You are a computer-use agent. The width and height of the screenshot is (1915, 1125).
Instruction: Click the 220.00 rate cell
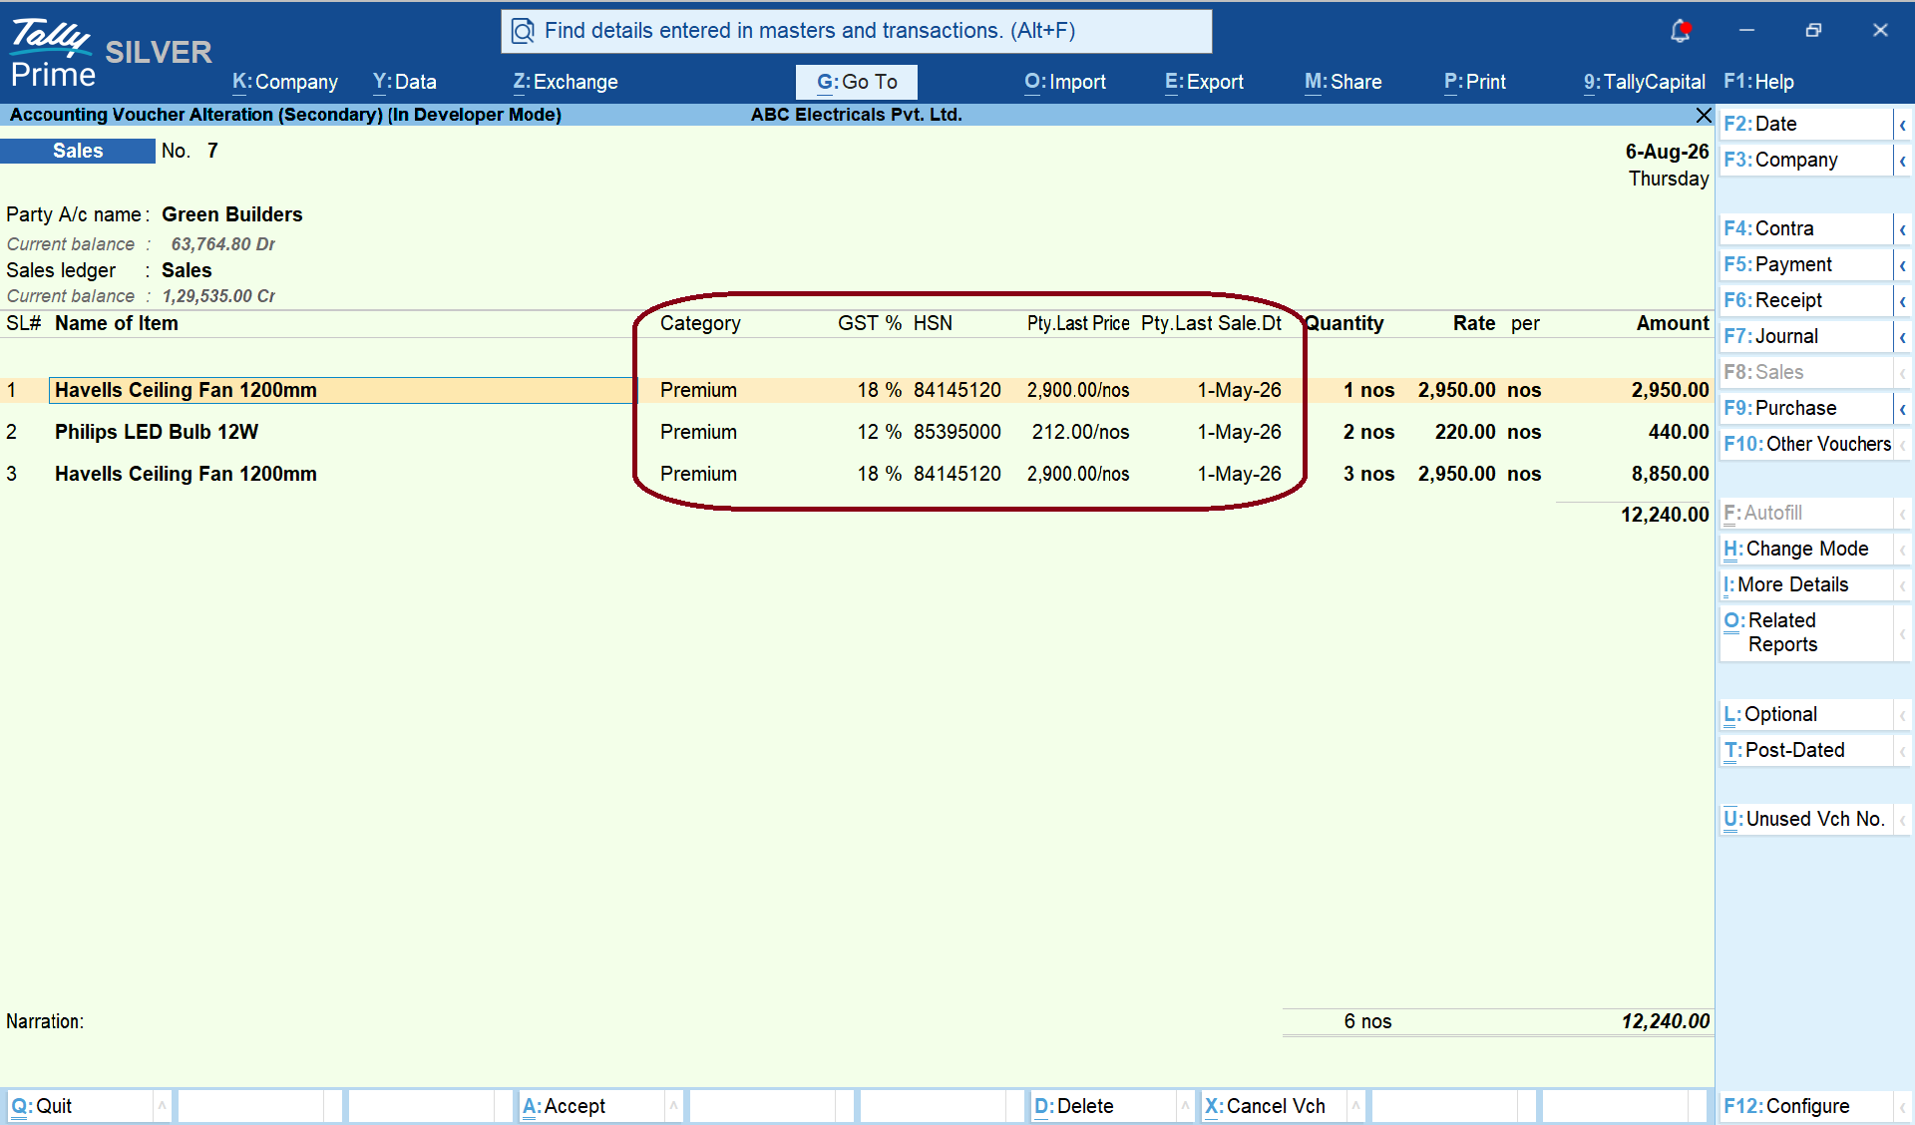[1465, 433]
